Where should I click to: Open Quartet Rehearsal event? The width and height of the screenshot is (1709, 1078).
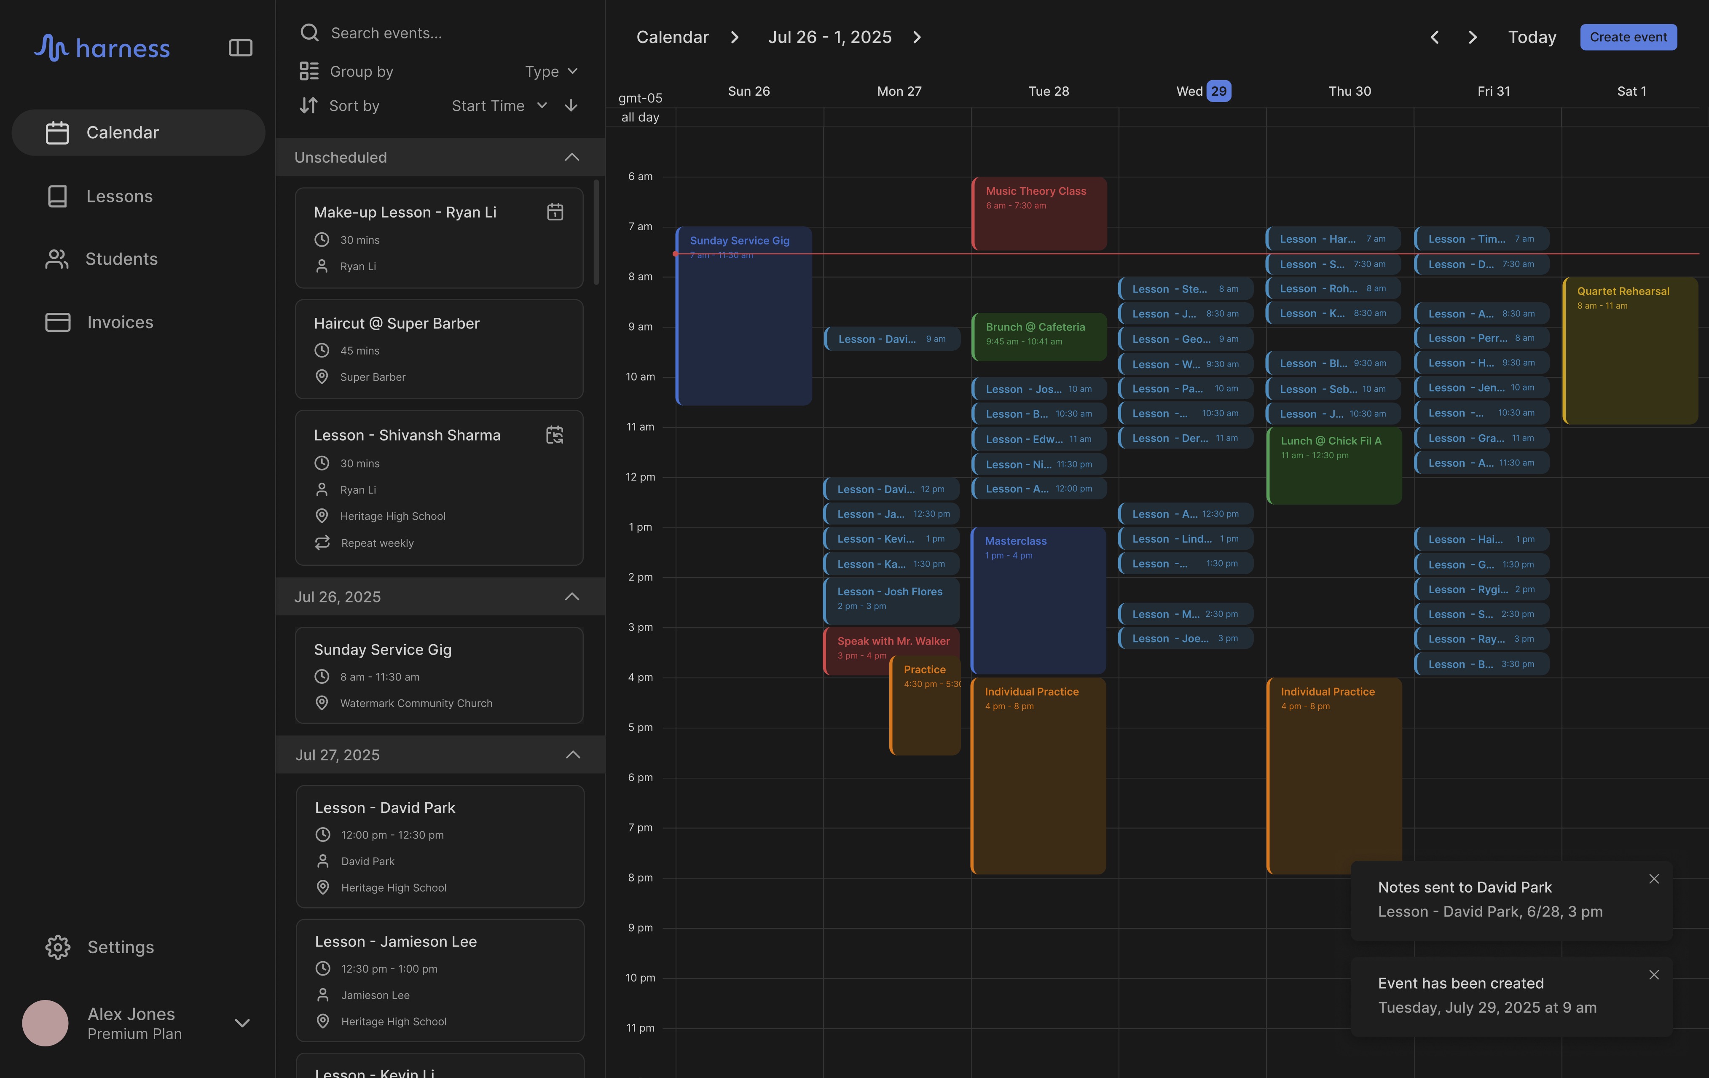[1630, 351]
